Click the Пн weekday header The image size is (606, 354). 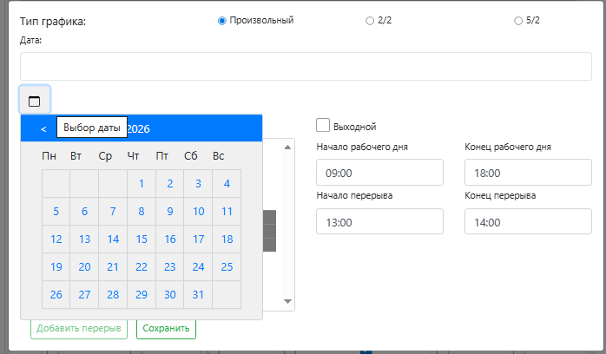(49, 156)
